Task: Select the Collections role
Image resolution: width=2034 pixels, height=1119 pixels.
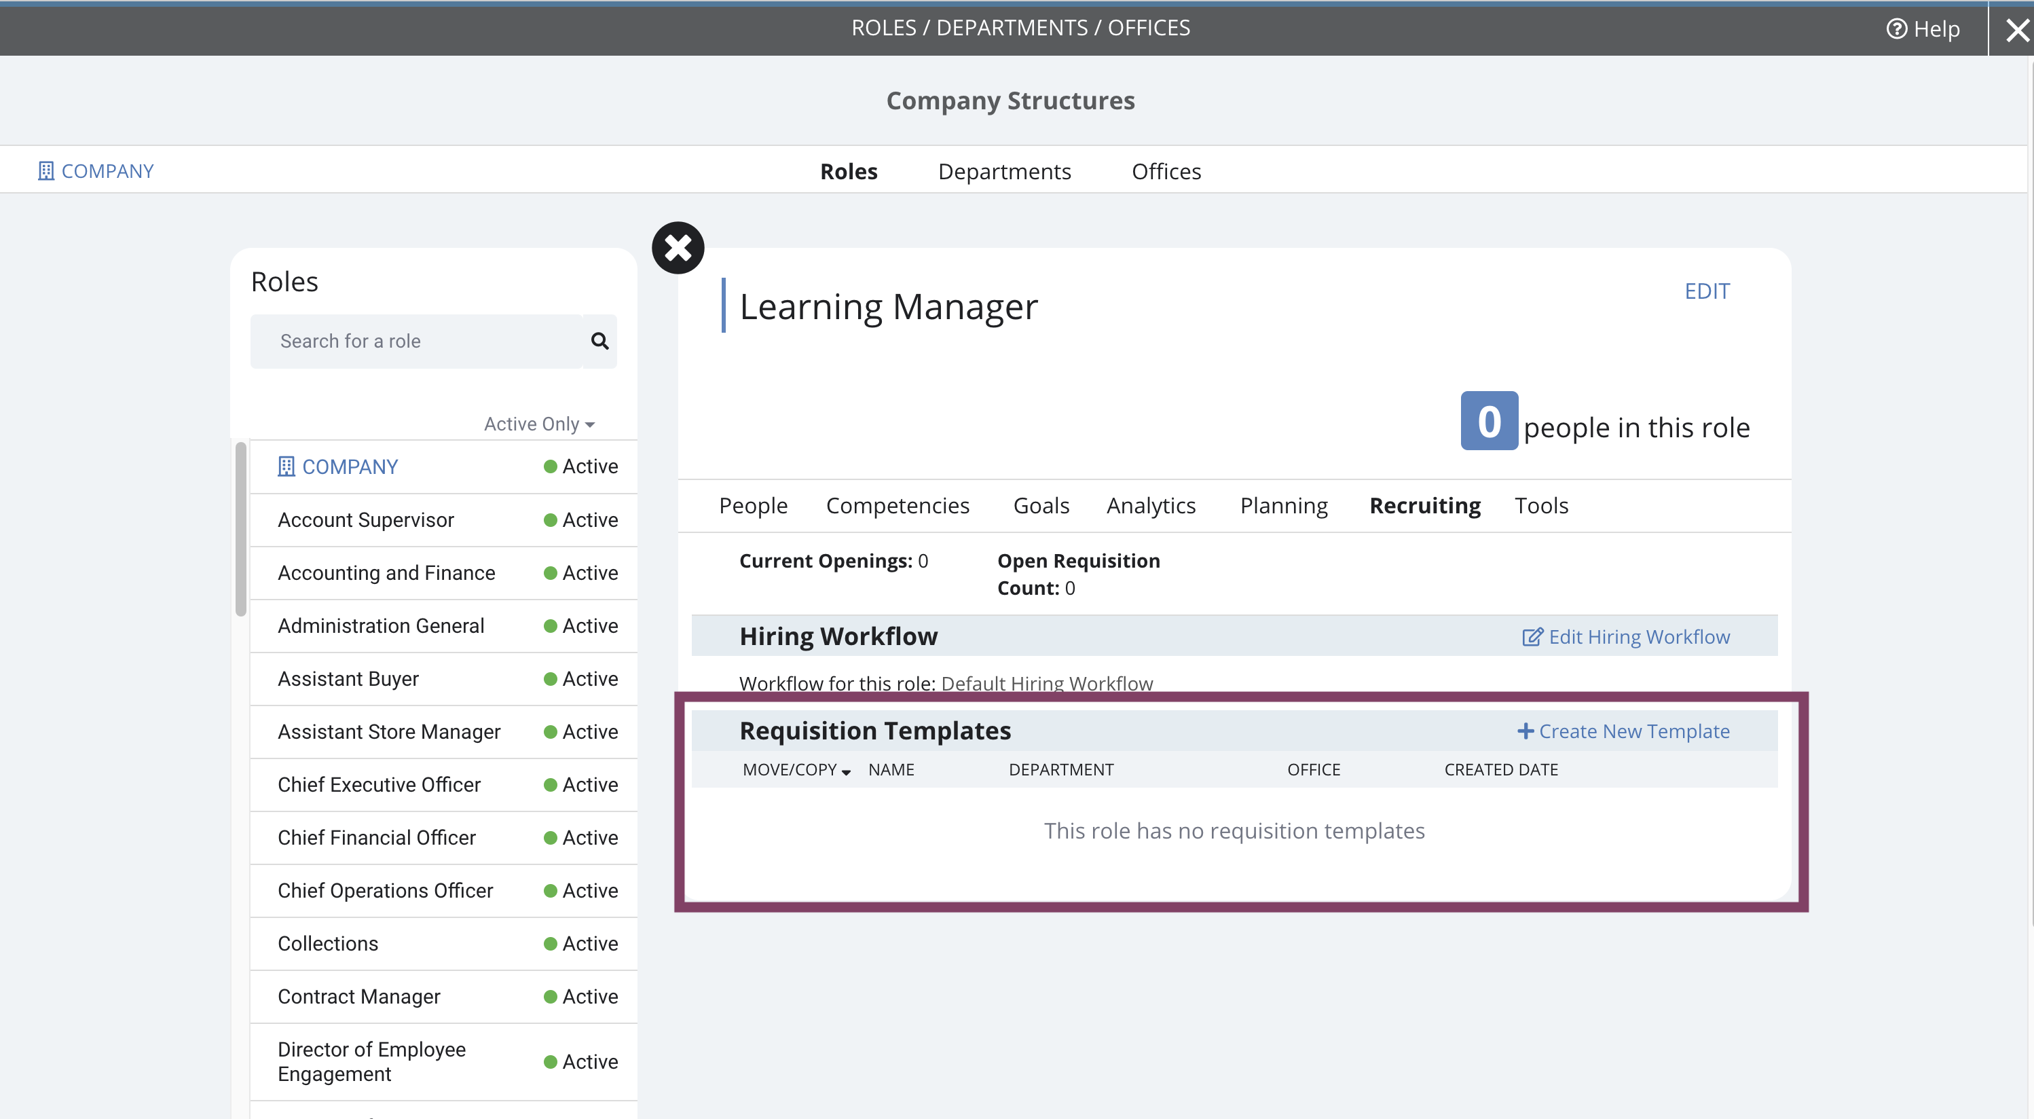Action: click(443, 943)
